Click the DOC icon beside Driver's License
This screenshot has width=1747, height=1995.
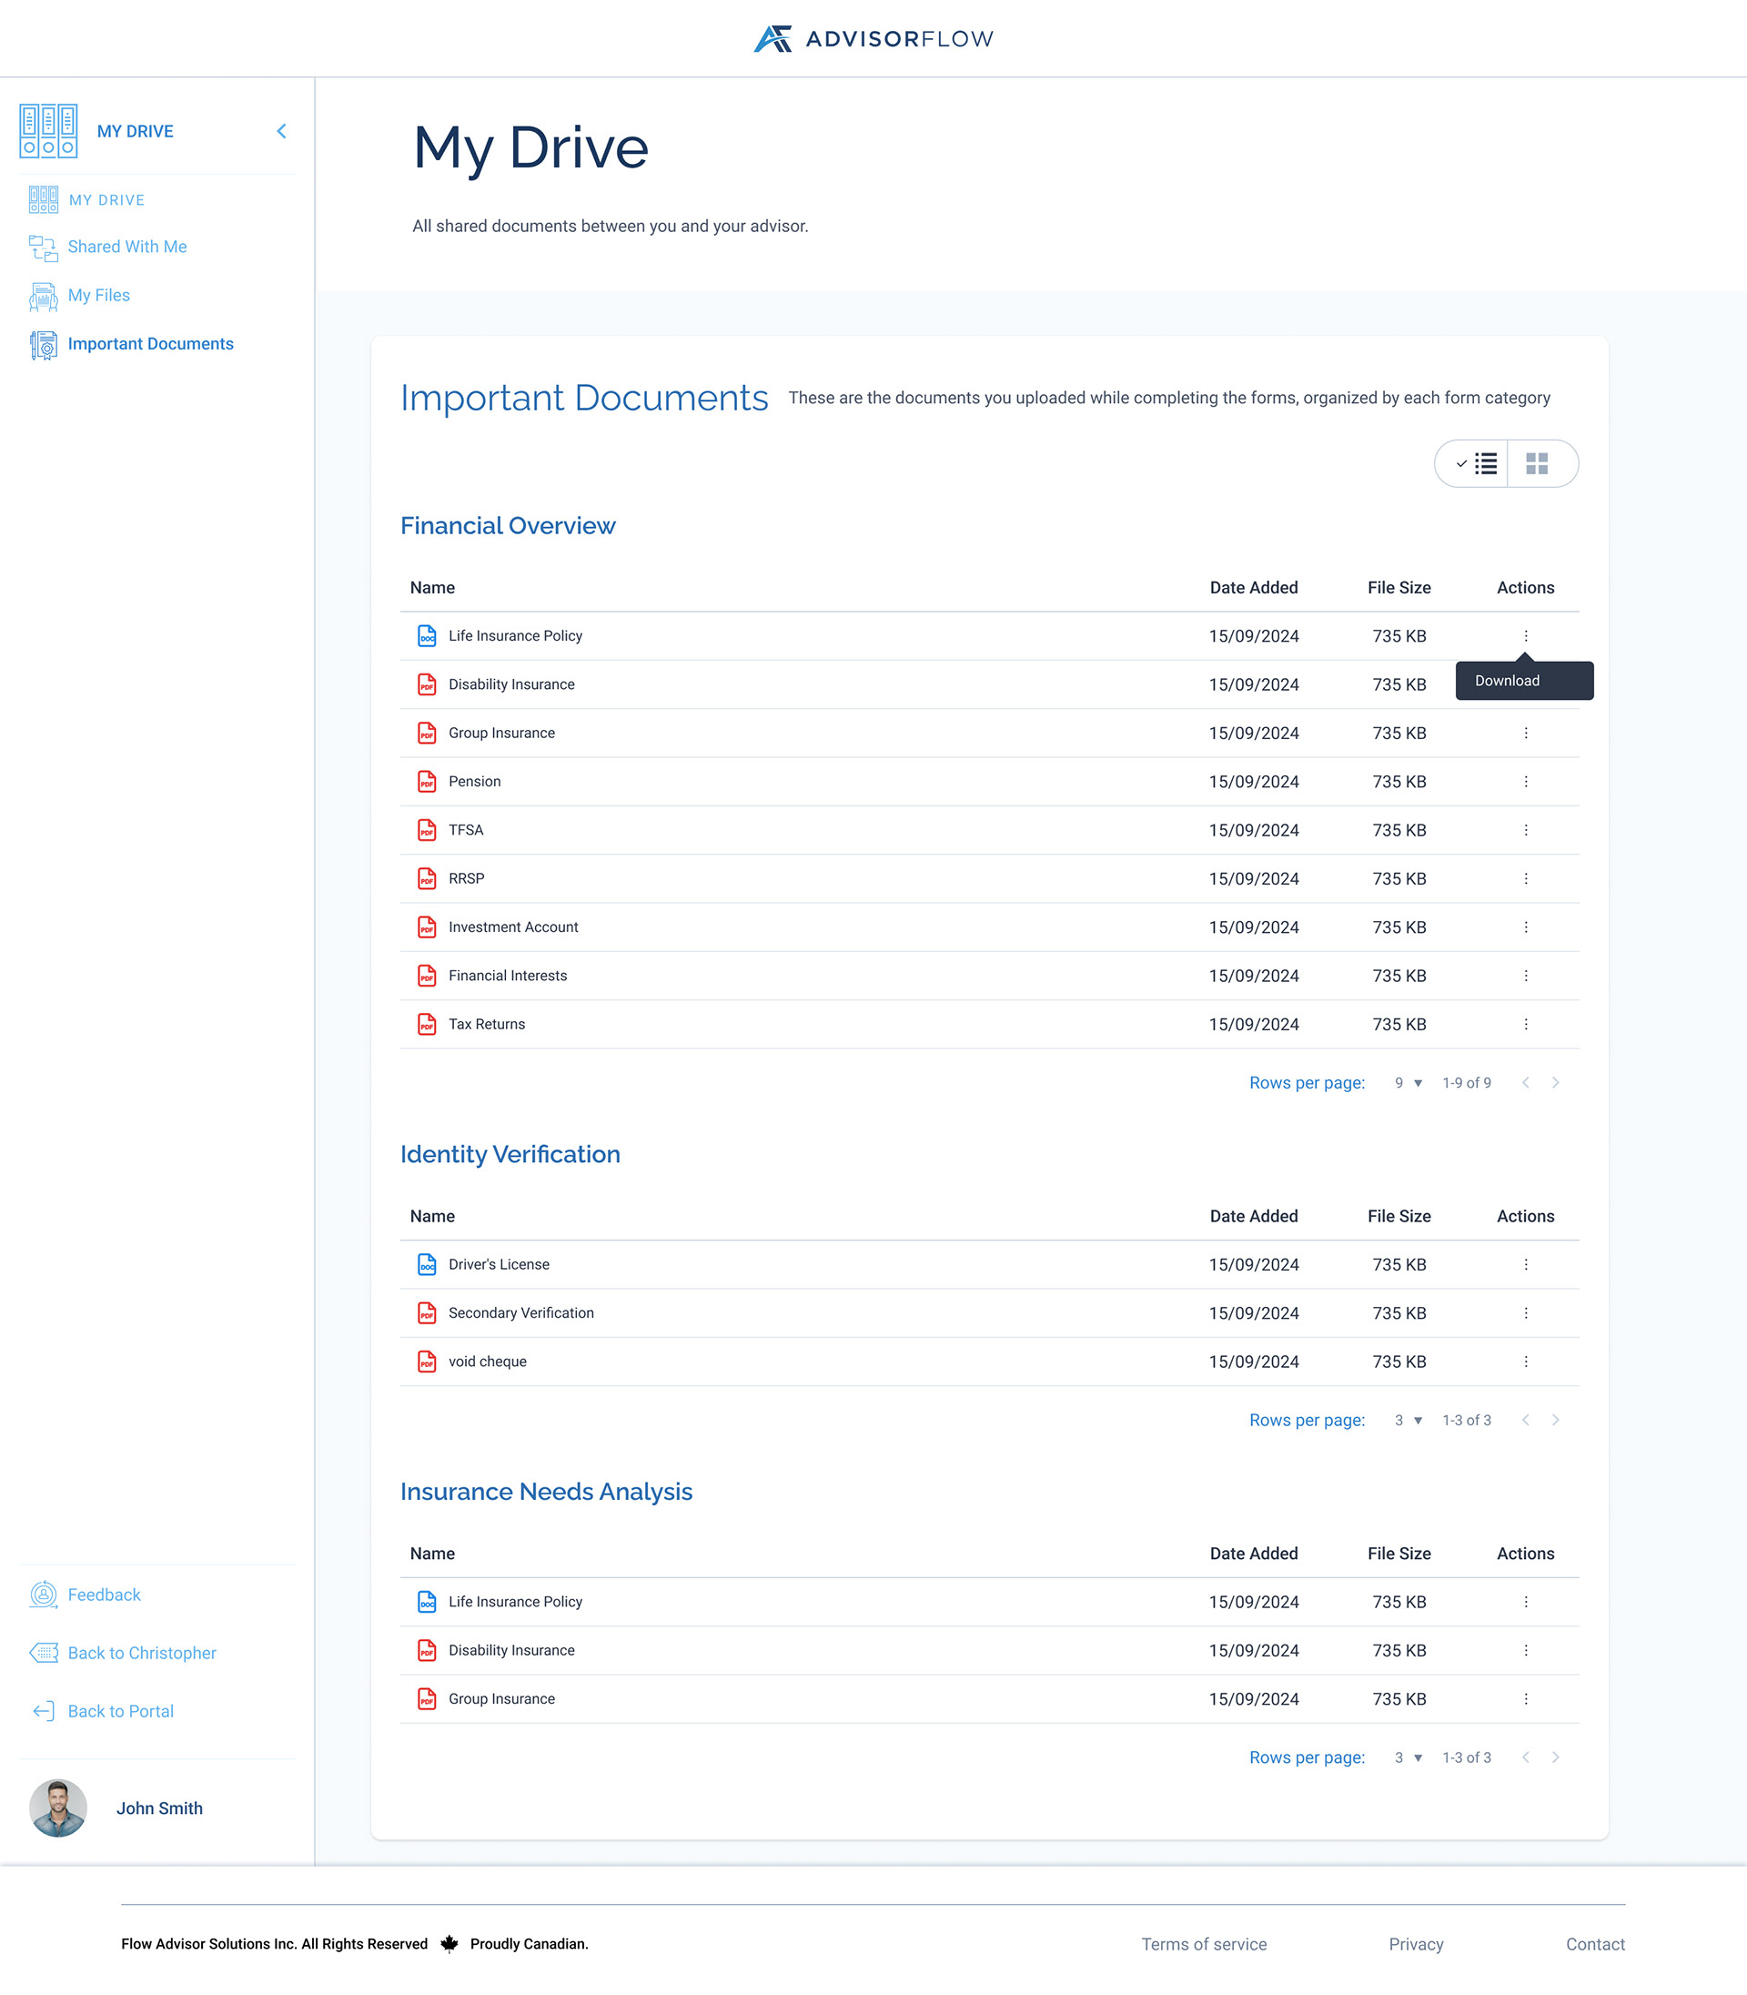pyautogui.click(x=426, y=1263)
